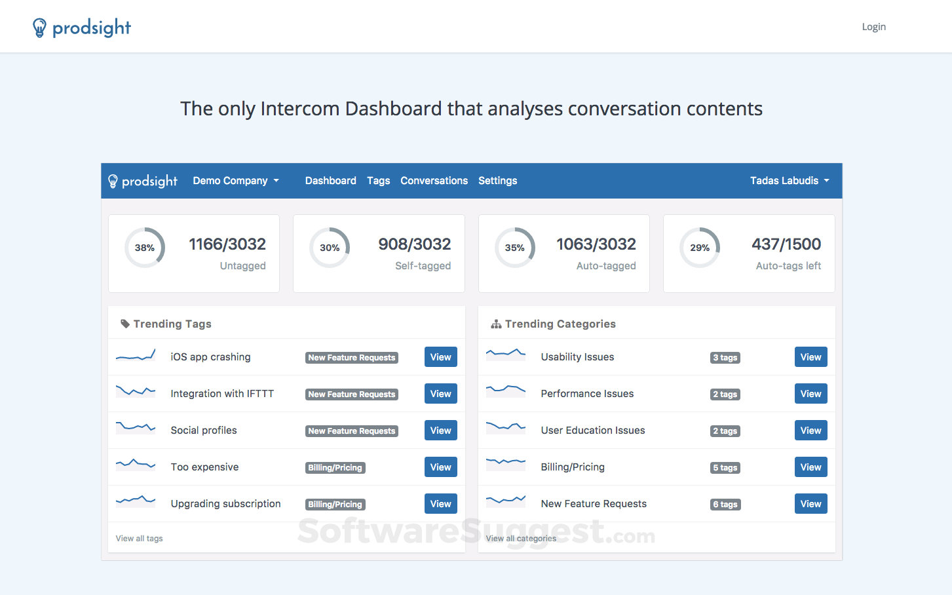The width and height of the screenshot is (952, 595).
Task: Click the 1166/3032 Untagged value
Action: coord(227,244)
